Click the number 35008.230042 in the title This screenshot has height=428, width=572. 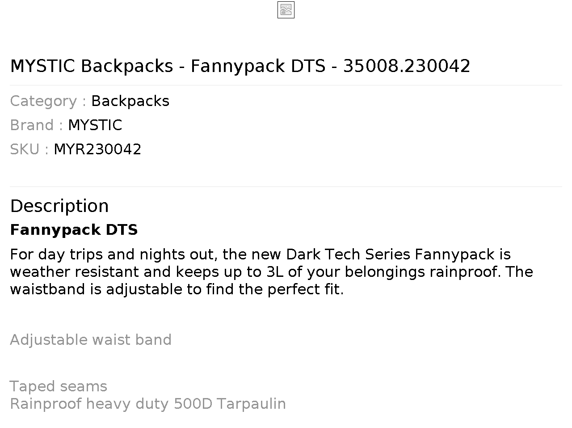[407, 66]
